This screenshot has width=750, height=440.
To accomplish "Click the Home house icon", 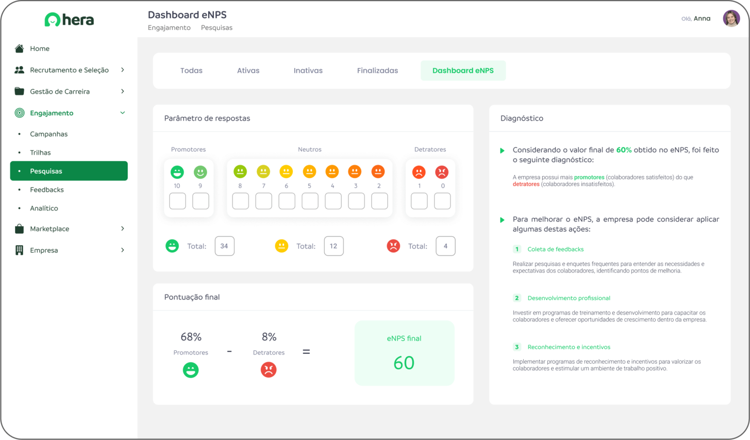I will tap(19, 48).
